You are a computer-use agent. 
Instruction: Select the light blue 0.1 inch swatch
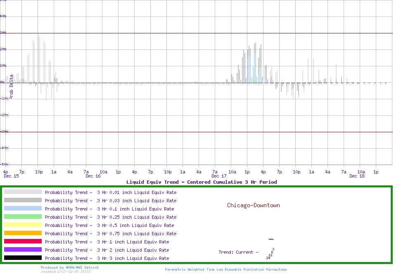(23, 208)
